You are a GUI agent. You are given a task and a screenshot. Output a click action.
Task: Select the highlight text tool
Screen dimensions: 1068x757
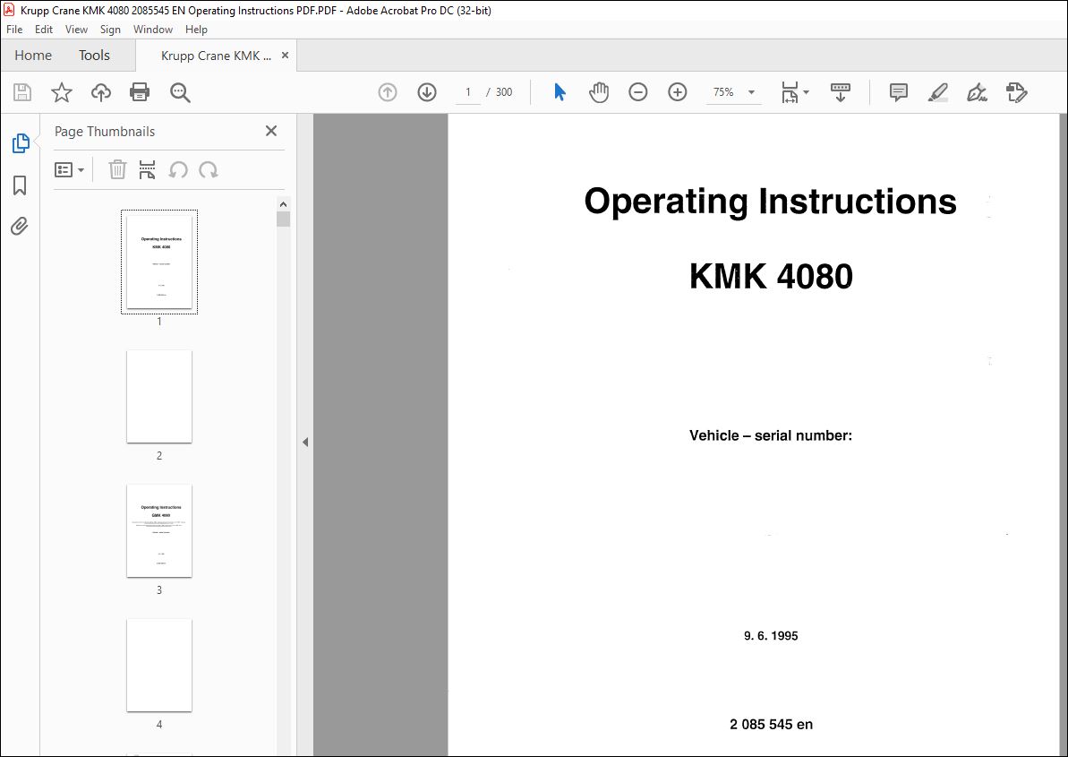point(938,92)
